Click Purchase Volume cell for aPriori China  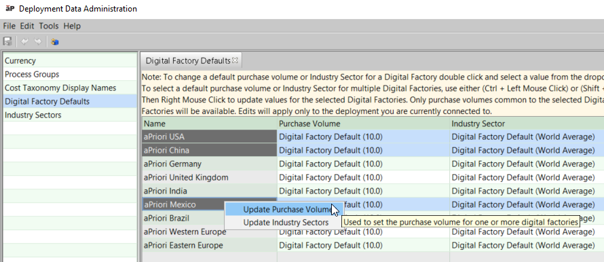coord(363,150)
